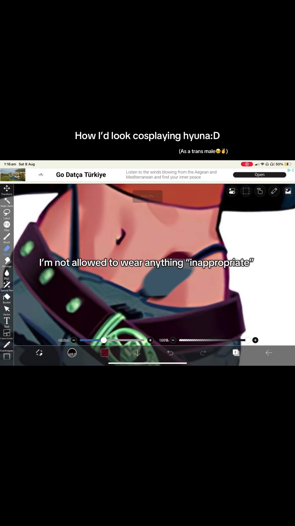Tap the "(As a trans male" subtitle
The height and width of the screenshot is (526, 295).
tap(203, 151)
